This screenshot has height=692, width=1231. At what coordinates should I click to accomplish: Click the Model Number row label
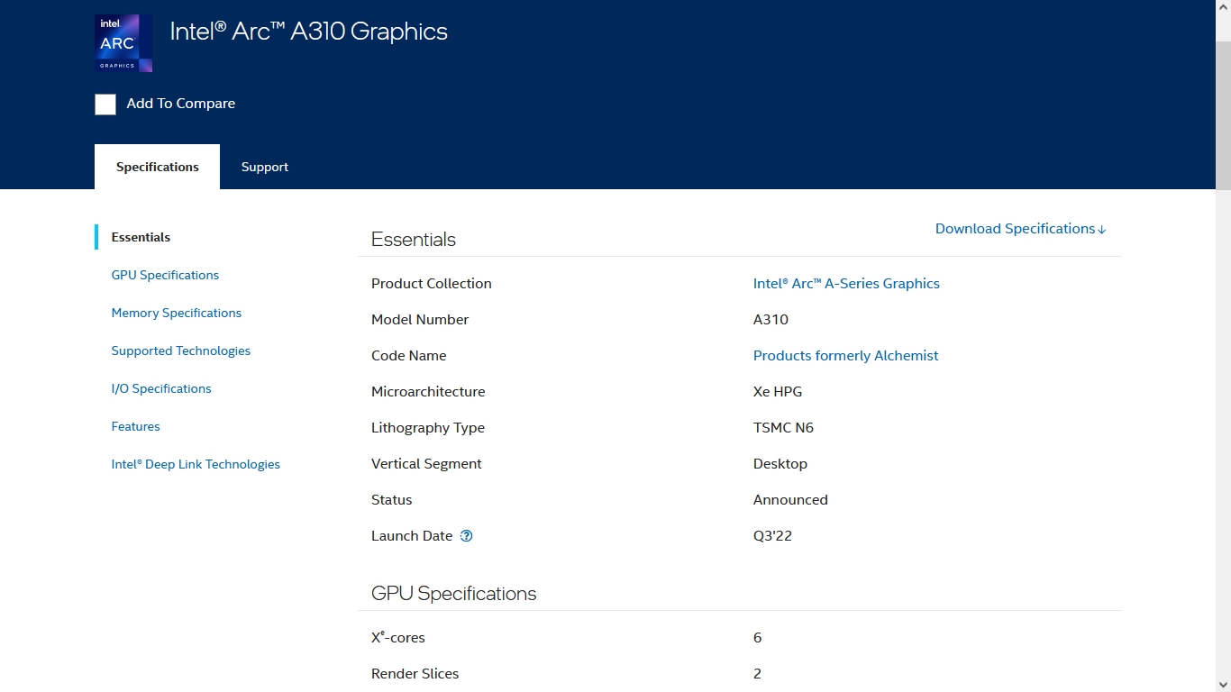[420, 319]
